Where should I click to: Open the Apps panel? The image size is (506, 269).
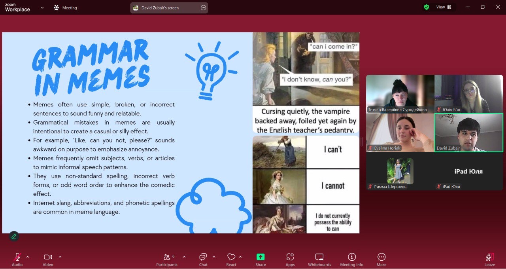290,260
